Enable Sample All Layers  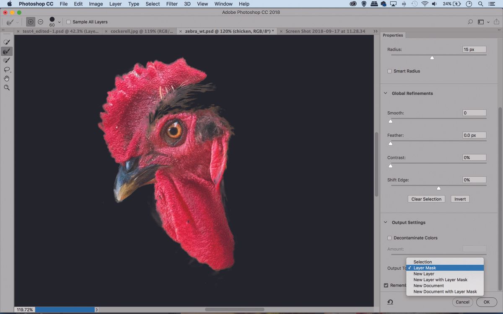[x=68, y=22]
